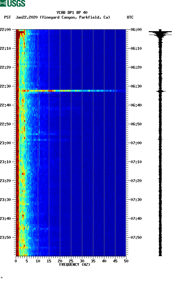174x281 pixels.
Task: Click the '5' frequency axis label
Action: pyautogui.click(x=27, y=261)
